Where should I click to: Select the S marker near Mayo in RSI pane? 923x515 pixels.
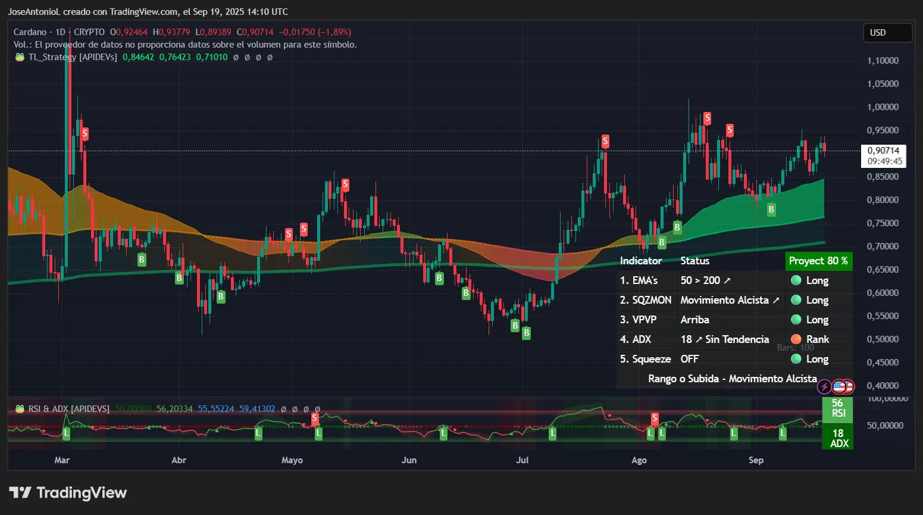(315, 419)
